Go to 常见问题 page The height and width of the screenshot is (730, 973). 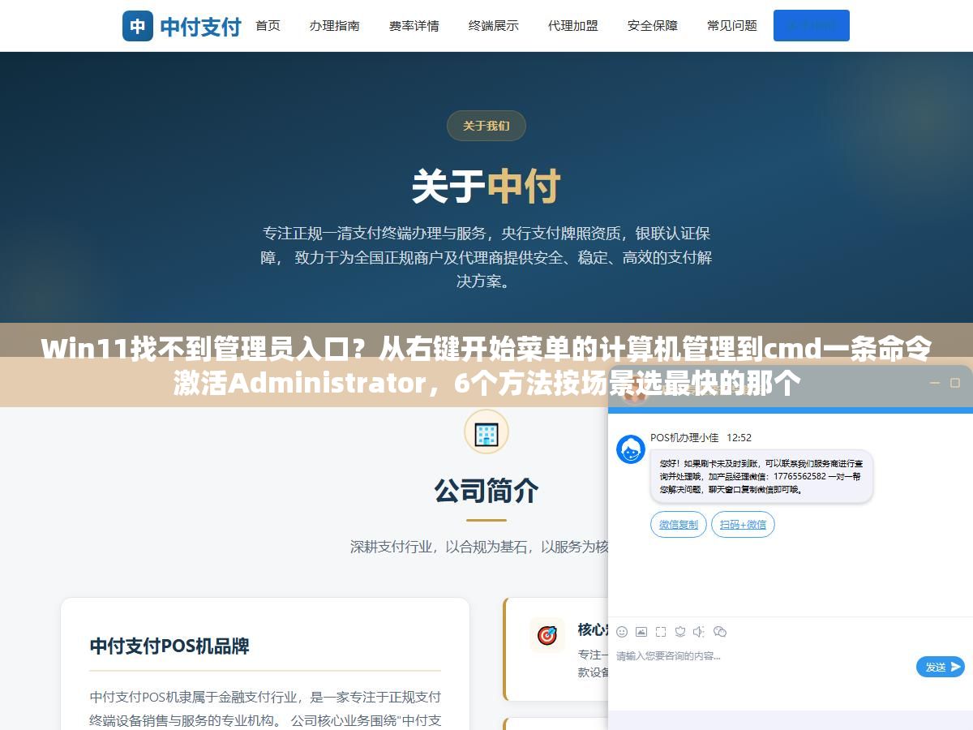tap(731, 25)
